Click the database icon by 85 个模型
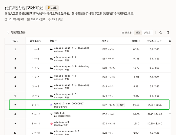 49,19
